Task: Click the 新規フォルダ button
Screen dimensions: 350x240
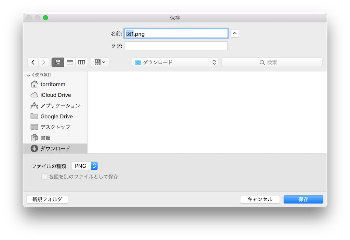Action: coord(47,199)
